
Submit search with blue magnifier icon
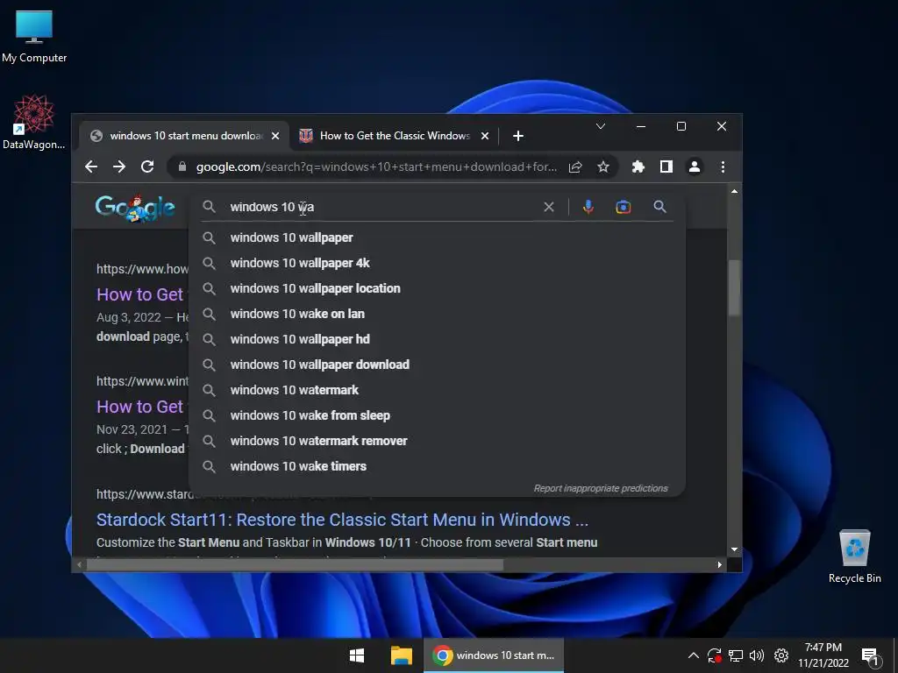(x=659, y=207)
